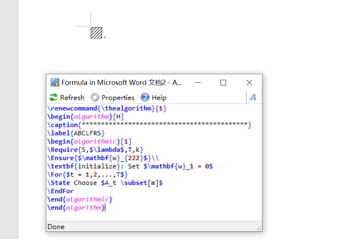Image resolution: width=358 pixels, height=239 pixels.
Task: Click the green Refresh arrows icon
Action: pyautogui.click(x=53, y=97)
